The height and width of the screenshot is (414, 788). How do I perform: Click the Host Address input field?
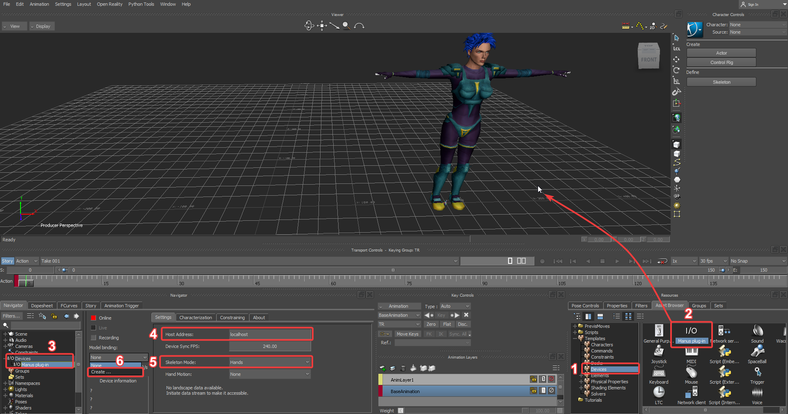tap(270, 334)
